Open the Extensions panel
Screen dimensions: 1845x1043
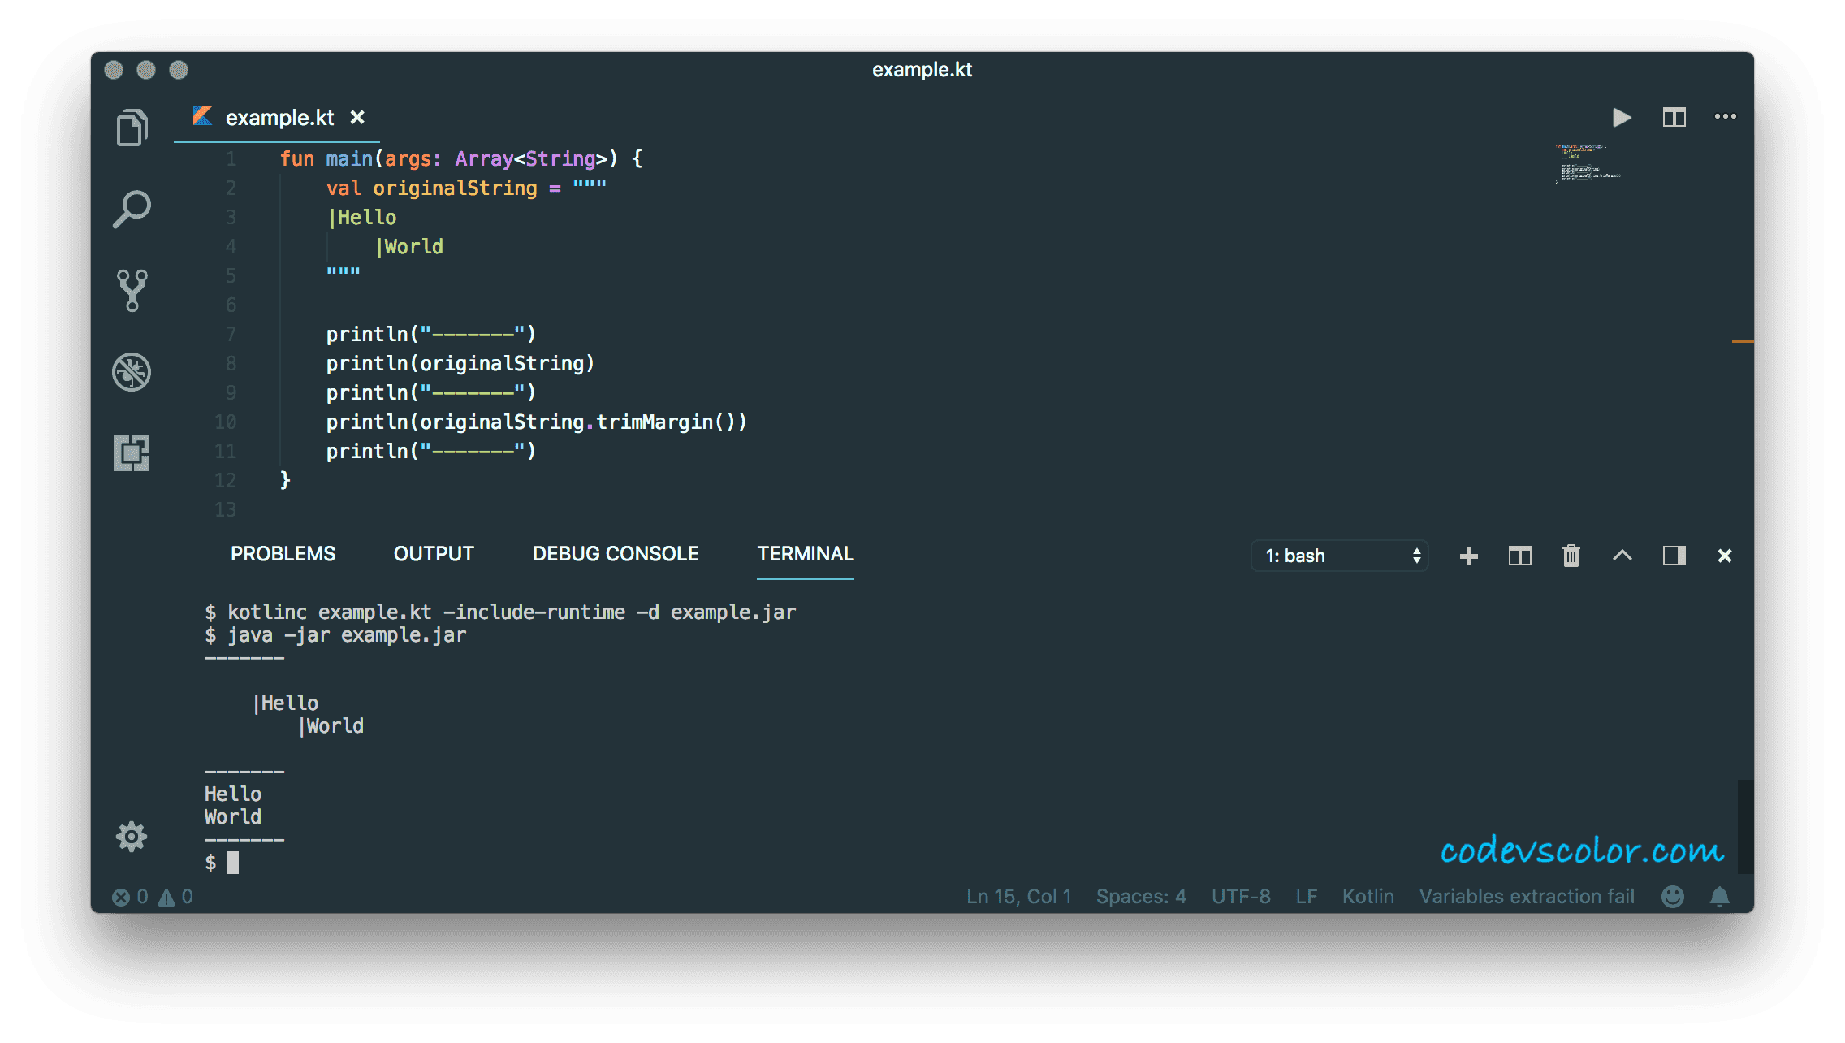tap(132, 454)
